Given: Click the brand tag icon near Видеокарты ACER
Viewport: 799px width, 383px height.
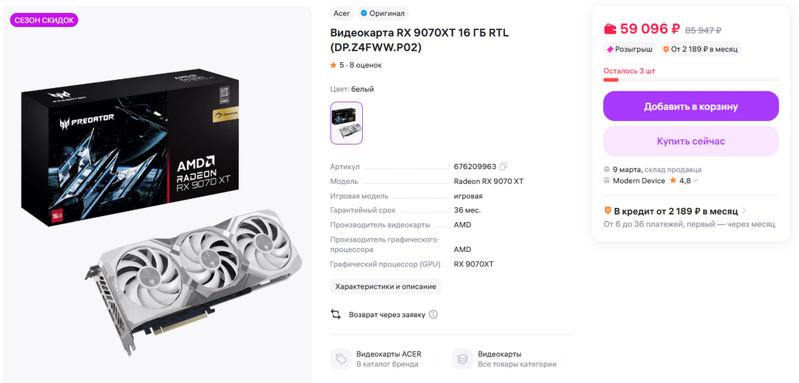Looking at the screenshot, I should pos(340,359).
